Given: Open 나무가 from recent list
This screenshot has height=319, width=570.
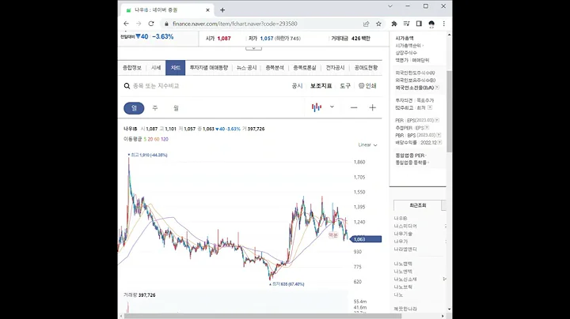Looking at the screenshot, I should [401, 242].
